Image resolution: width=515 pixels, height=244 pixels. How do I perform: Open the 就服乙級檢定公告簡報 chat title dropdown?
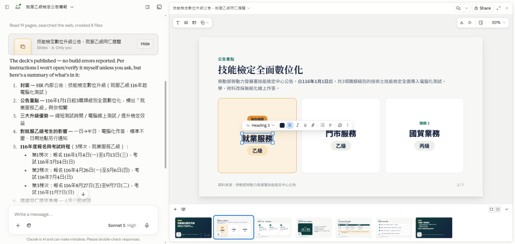click(50, 7)
